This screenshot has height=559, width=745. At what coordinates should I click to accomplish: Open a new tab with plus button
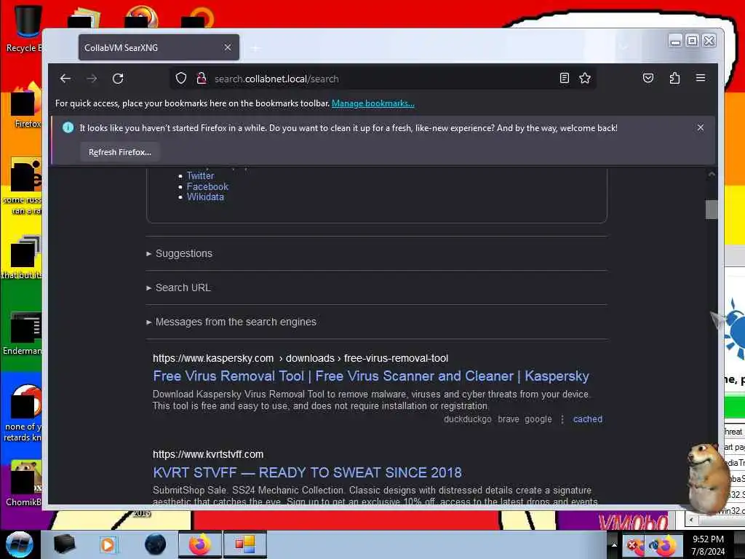(x=255, y=48)
